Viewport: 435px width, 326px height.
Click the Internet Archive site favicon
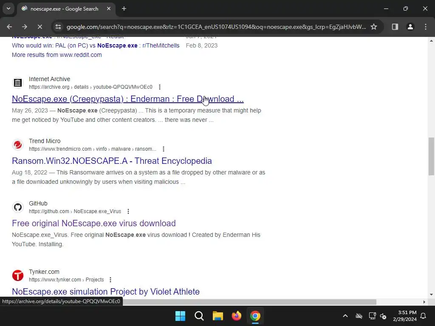click(x=18, y=83)
